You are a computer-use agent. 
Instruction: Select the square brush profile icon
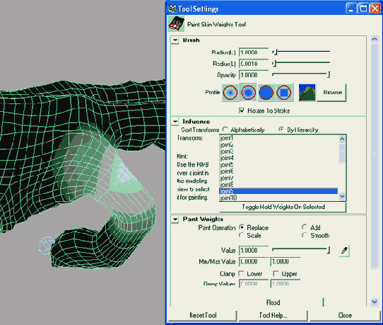(284, 93)
